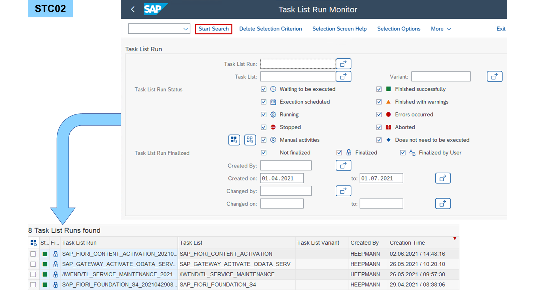
Task: Focus the Task List input field
Action: pyautogui.click(x=298, y=76)
